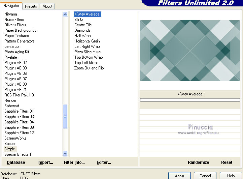This screenshot has height=179, width=243.
Task: Select Centre Tile filter
Action: click(x=83, y=25)
